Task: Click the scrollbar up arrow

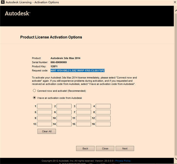Action: tap(176, 11)
